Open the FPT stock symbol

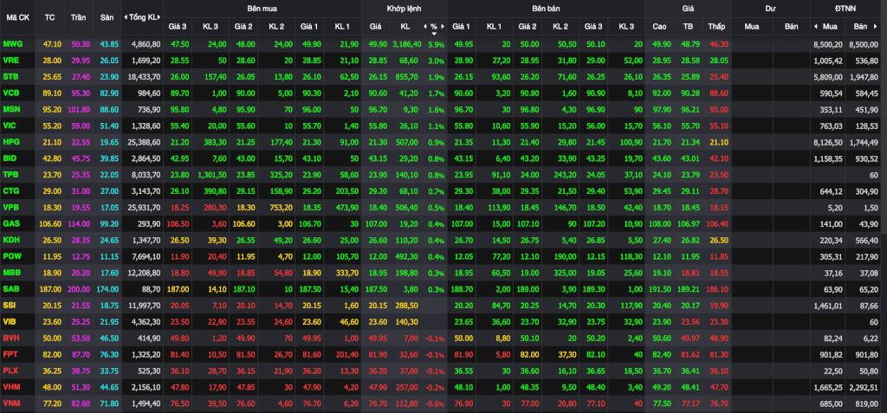pyautogui.click(x=10, y=354)
